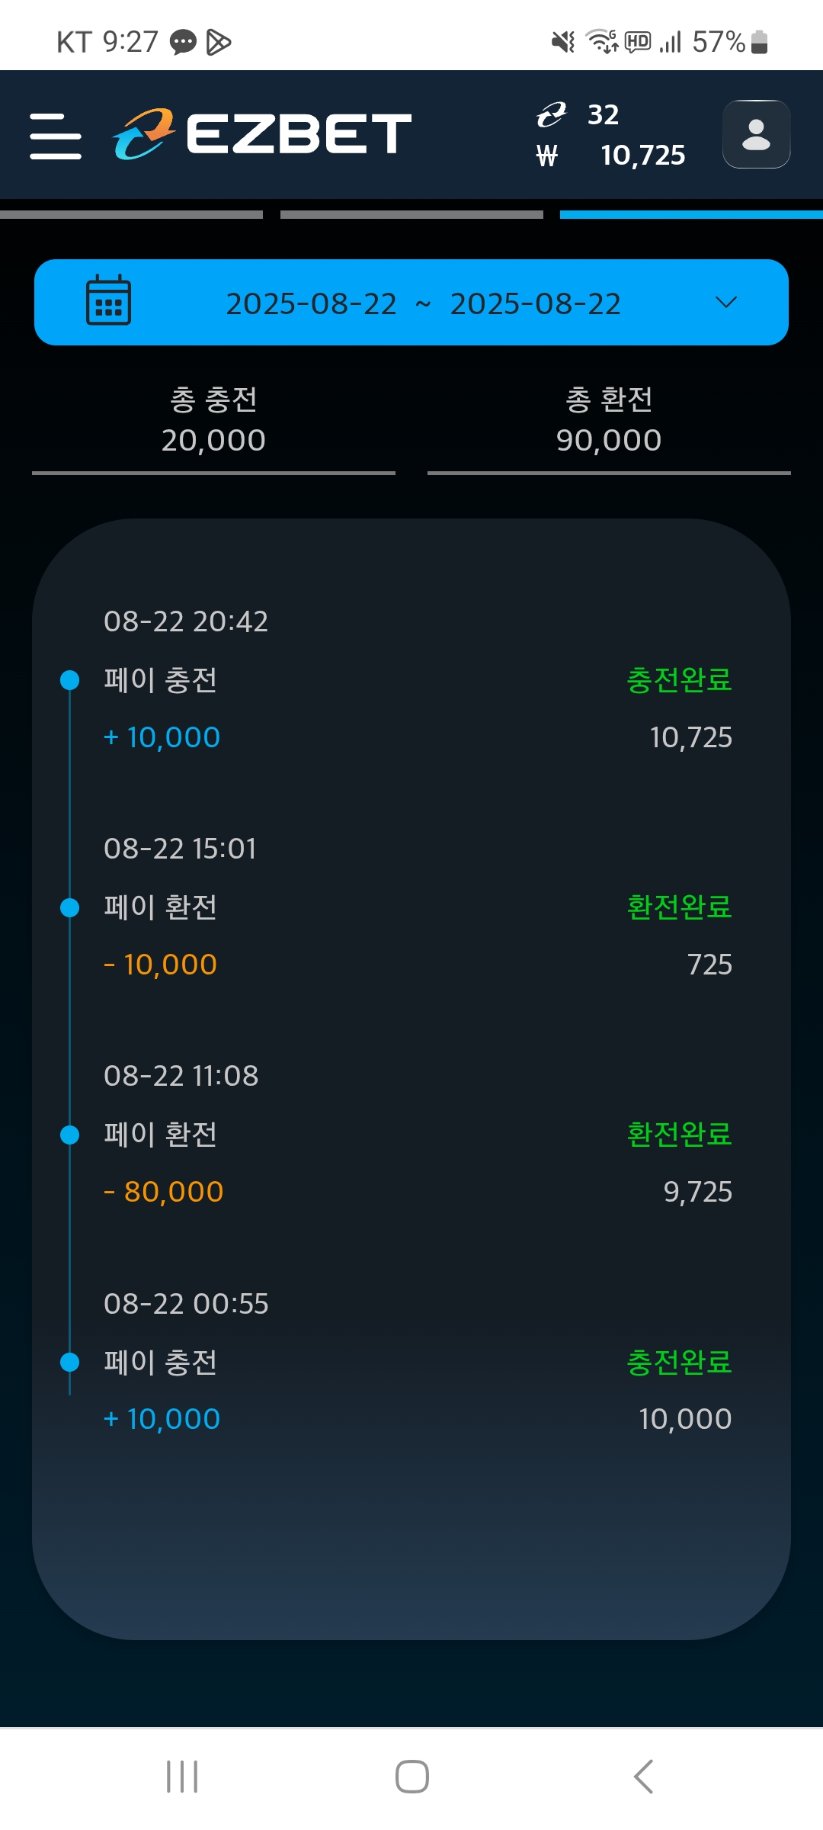Screen dimensions: 823x1830
Task: Switch to the first gray tab
Action: [x=131, y=215]
